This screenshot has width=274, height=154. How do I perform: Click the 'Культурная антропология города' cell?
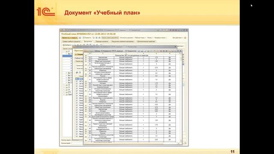click(x=103, y=117)
